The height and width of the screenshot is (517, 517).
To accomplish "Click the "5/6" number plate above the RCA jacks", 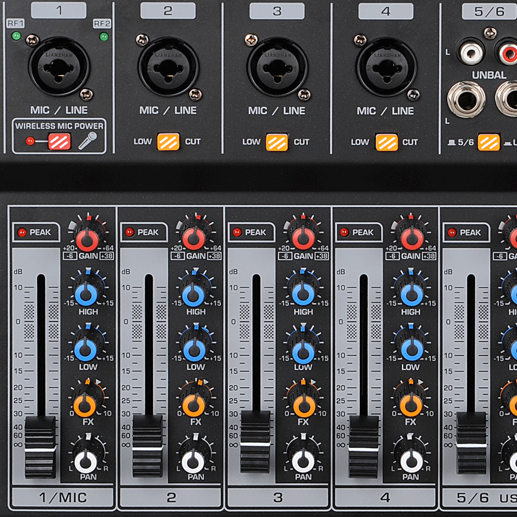I will [489, 11].
